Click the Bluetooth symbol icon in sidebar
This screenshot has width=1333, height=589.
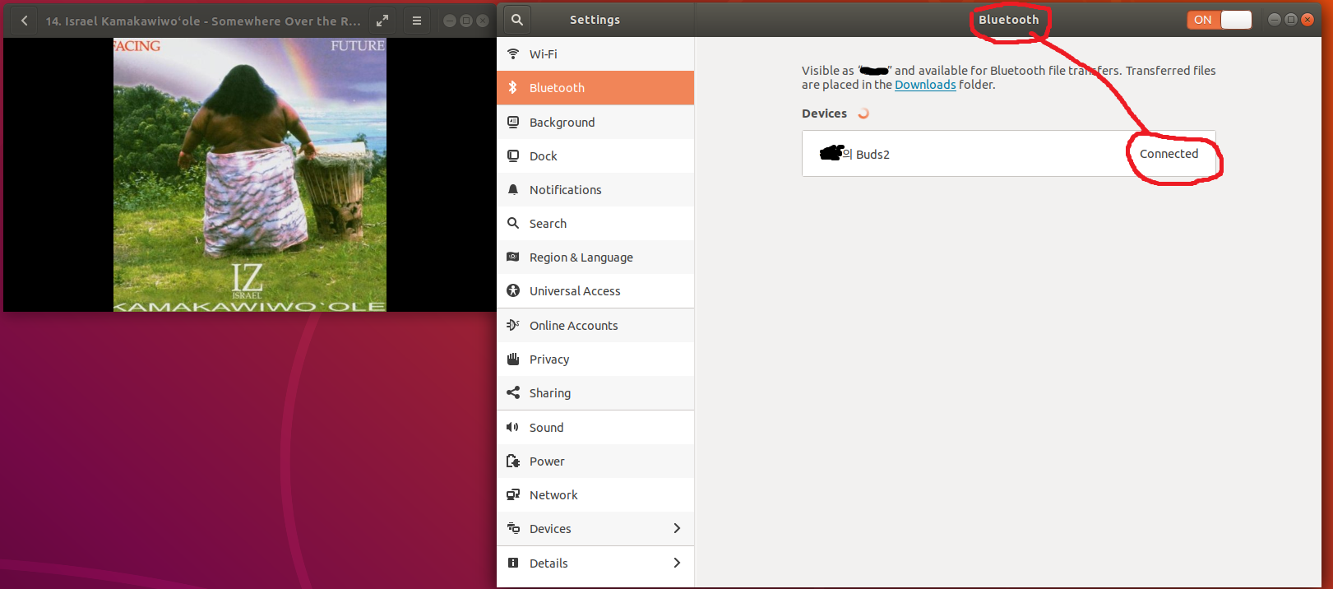tap(513, 87)
